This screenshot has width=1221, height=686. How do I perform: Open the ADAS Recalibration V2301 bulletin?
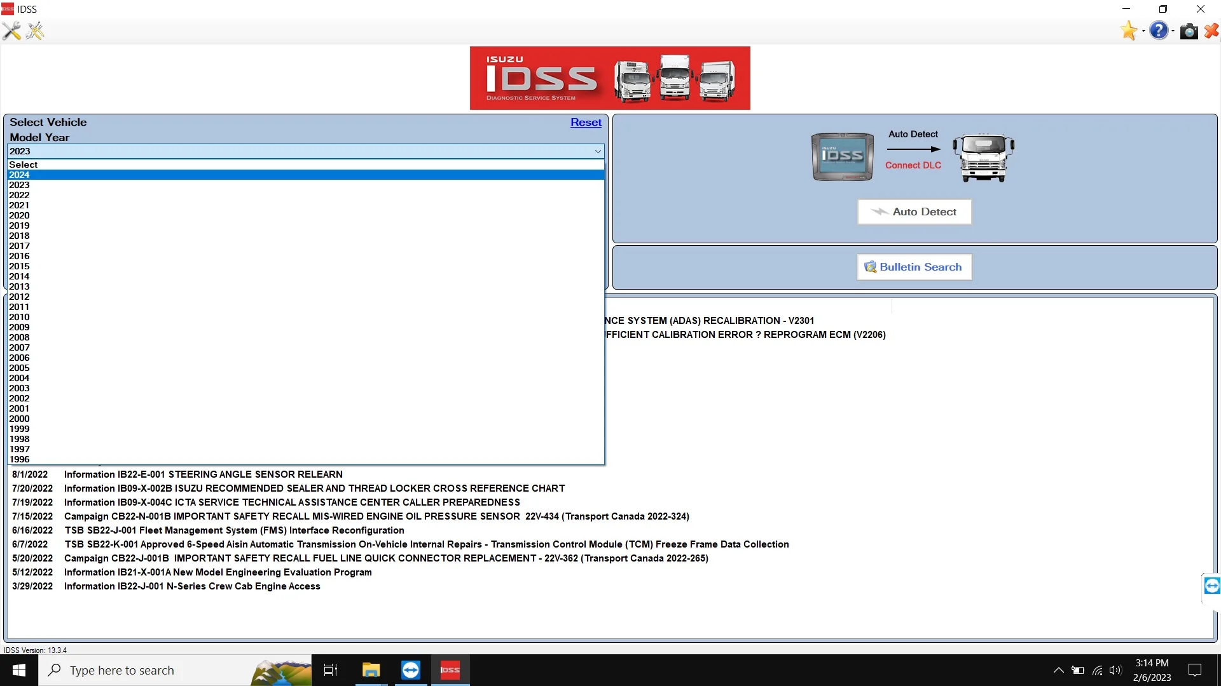709,321
